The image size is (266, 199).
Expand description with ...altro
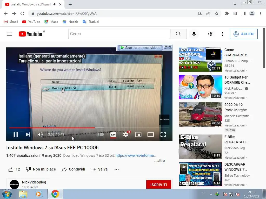click(159, 161)
